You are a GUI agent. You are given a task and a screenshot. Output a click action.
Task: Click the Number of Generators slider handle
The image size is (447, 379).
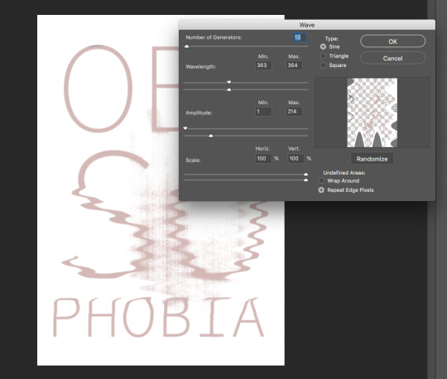click(x=187, y=46)
